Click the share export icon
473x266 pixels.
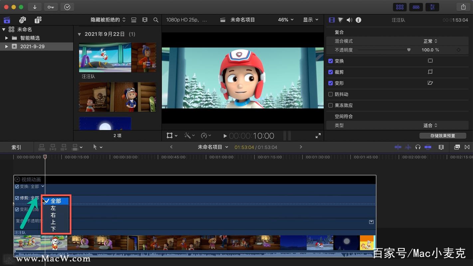pyautogui.click(x=463, y=7)
